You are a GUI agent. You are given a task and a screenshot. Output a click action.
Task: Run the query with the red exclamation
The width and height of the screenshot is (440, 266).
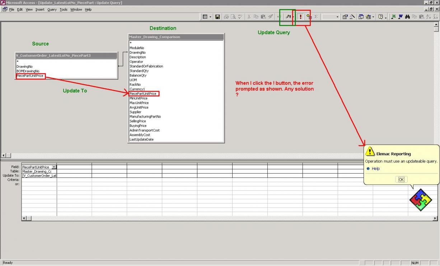(x=301, y=17)
